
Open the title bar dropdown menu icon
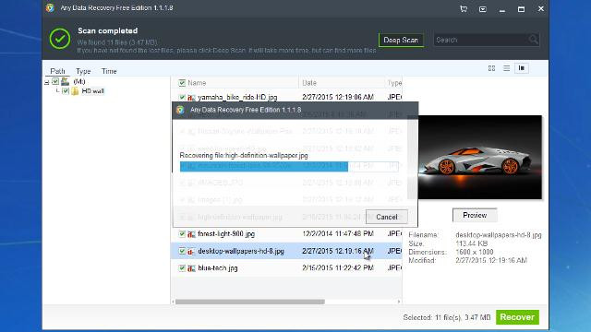click(x=482, y=9)
